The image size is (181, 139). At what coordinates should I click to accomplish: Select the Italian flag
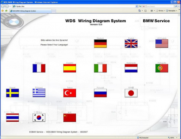tap(100, 68)
